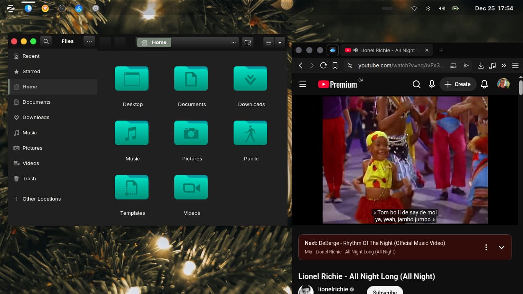
Task: Open view options dropdown arrow in Files
Action: [280, 42]
